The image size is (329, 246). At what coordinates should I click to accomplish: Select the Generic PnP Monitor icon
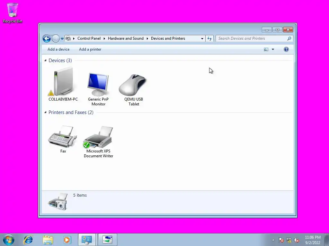pos(98,84)
